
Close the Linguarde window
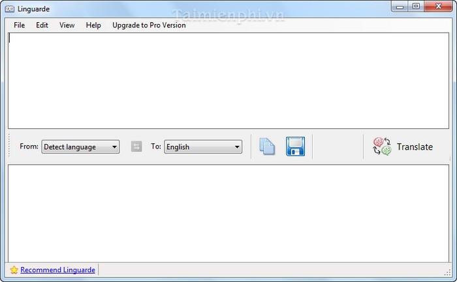click(438, 7)
